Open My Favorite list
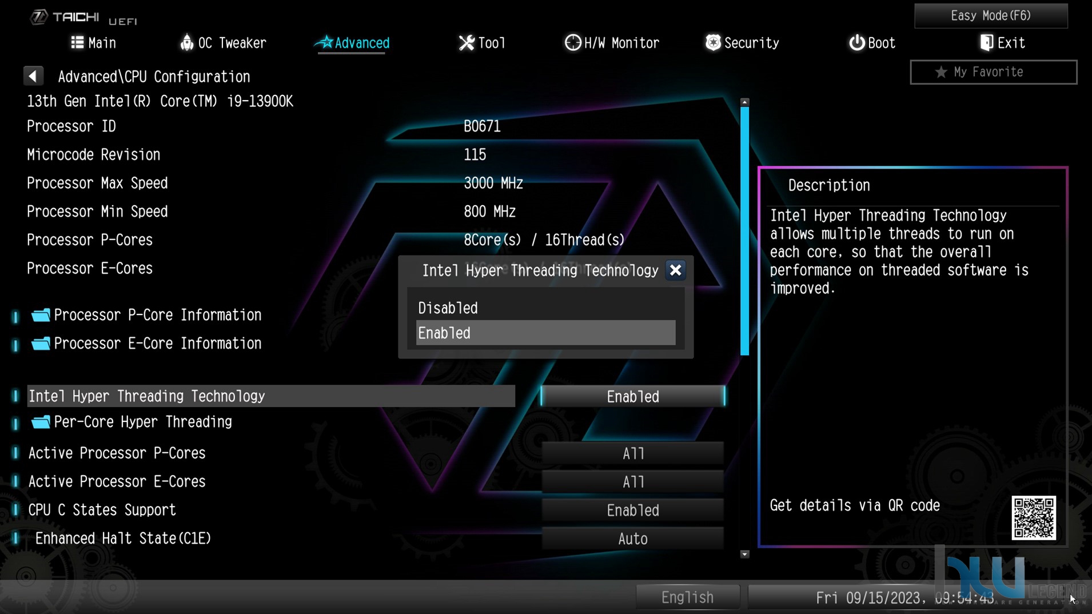The height and width of the screenshot is (614, 1092). tap(994, 72)
